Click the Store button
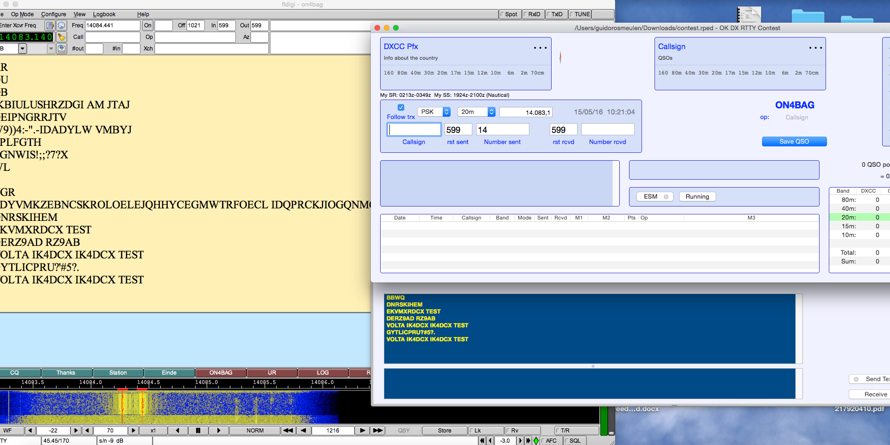 [445, 430]
